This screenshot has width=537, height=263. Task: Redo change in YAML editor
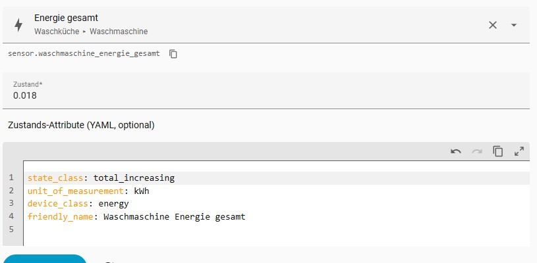coord(477,151)
